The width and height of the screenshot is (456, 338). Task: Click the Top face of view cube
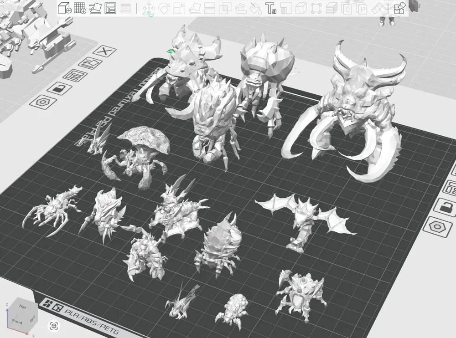[23, 307]
